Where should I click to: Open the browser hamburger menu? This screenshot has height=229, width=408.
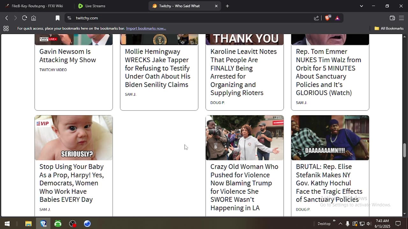[401, 18]
